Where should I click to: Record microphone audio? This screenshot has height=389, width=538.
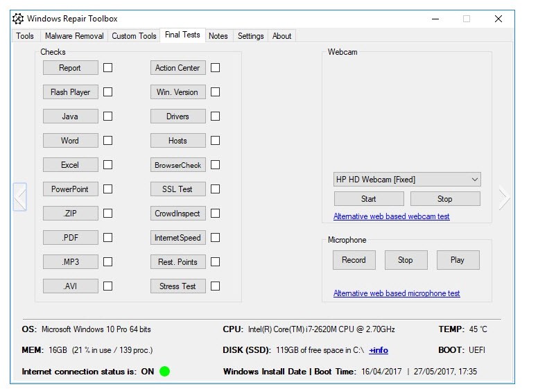click(x=354, y=259)
